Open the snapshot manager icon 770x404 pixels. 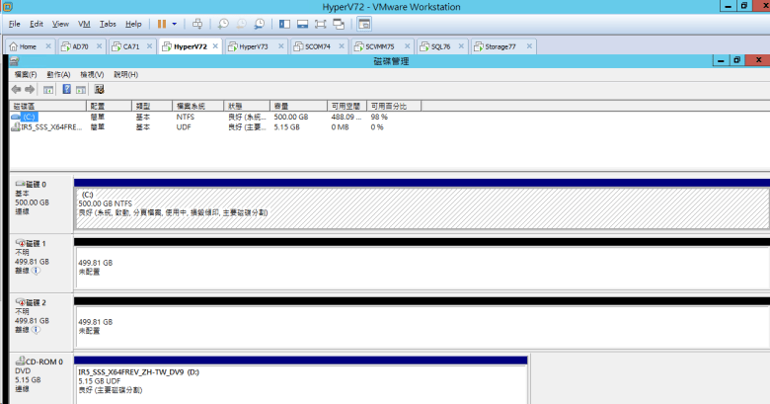point(259,23)
